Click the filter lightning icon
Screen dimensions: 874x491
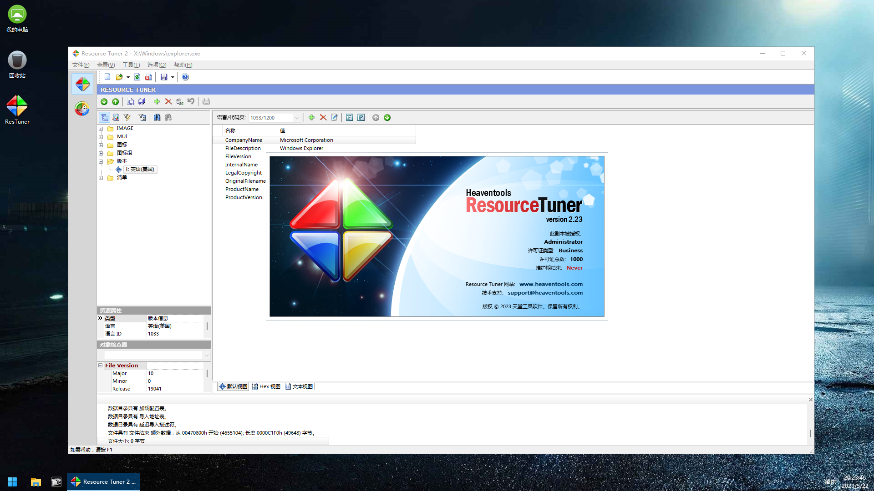127,117
